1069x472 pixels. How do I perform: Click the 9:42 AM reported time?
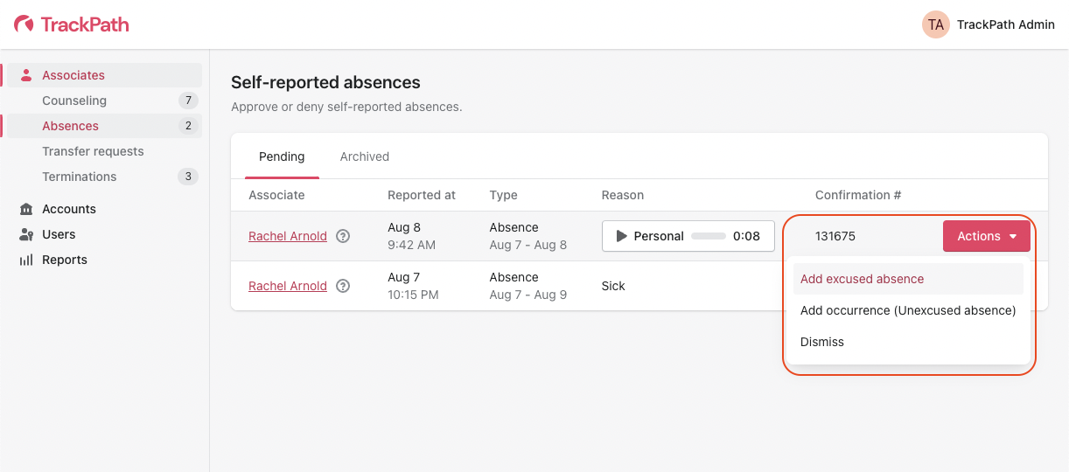[411, 245]
